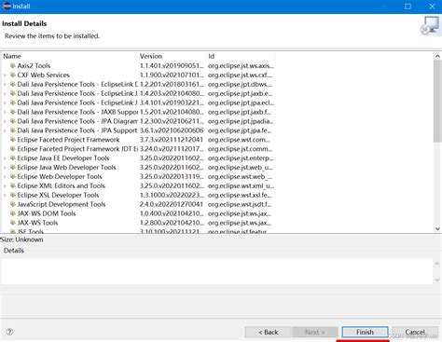Click the org.eclipse.jst.ws.axis... id cell
The image size is (442, 342).
(x=241, y=65)
